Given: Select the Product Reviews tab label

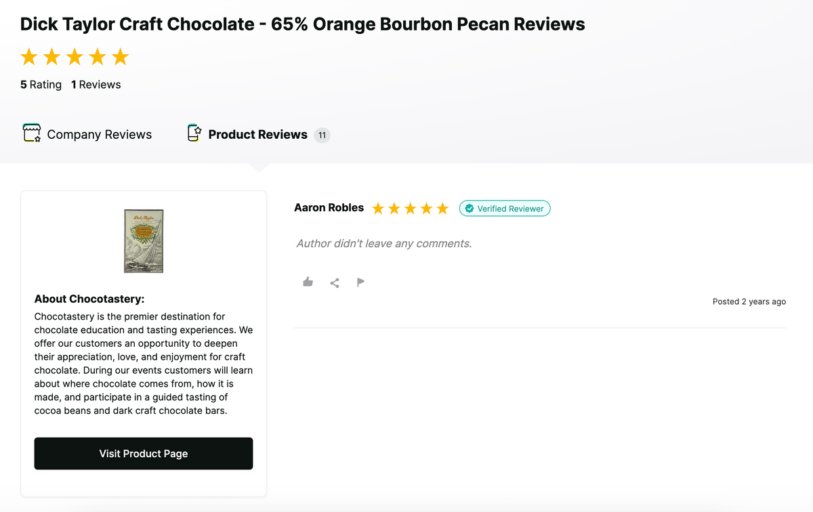Looking at the screenshot, I should pos(257,135).
